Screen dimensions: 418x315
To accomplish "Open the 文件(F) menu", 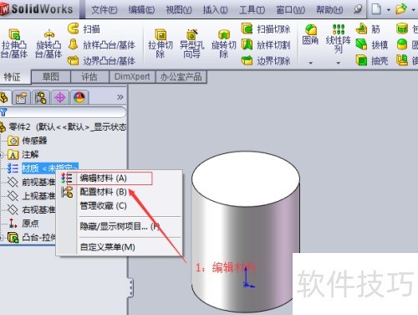I will tap(104, 10).
